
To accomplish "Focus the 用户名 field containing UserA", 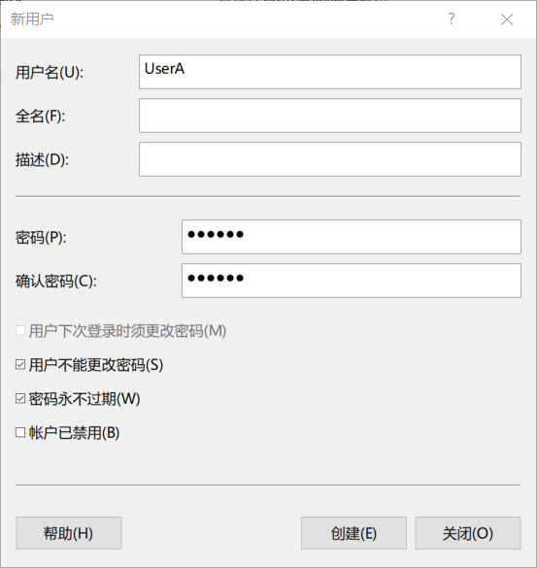I will coord(330,72).
